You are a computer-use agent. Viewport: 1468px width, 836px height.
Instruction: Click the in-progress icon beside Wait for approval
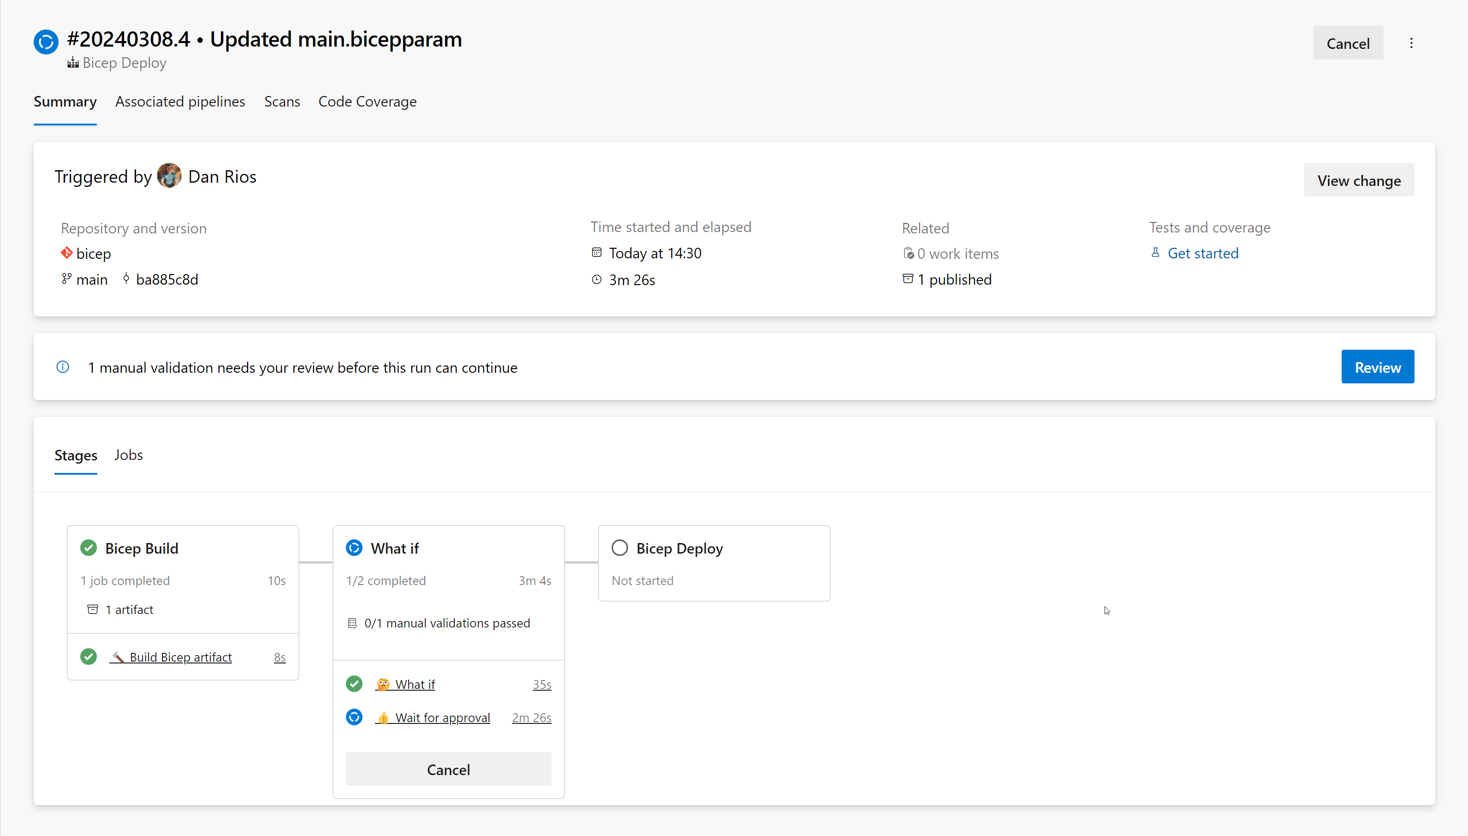click(354, 717)
